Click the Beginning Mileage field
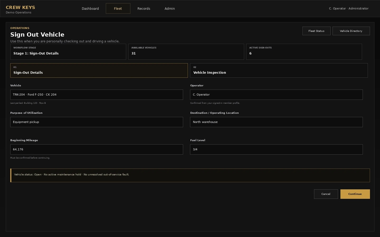 coord(97,149)
